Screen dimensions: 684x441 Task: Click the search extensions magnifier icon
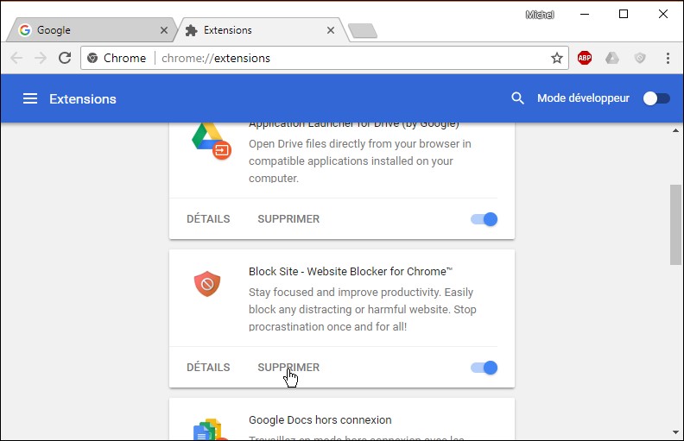click(518, 98)
